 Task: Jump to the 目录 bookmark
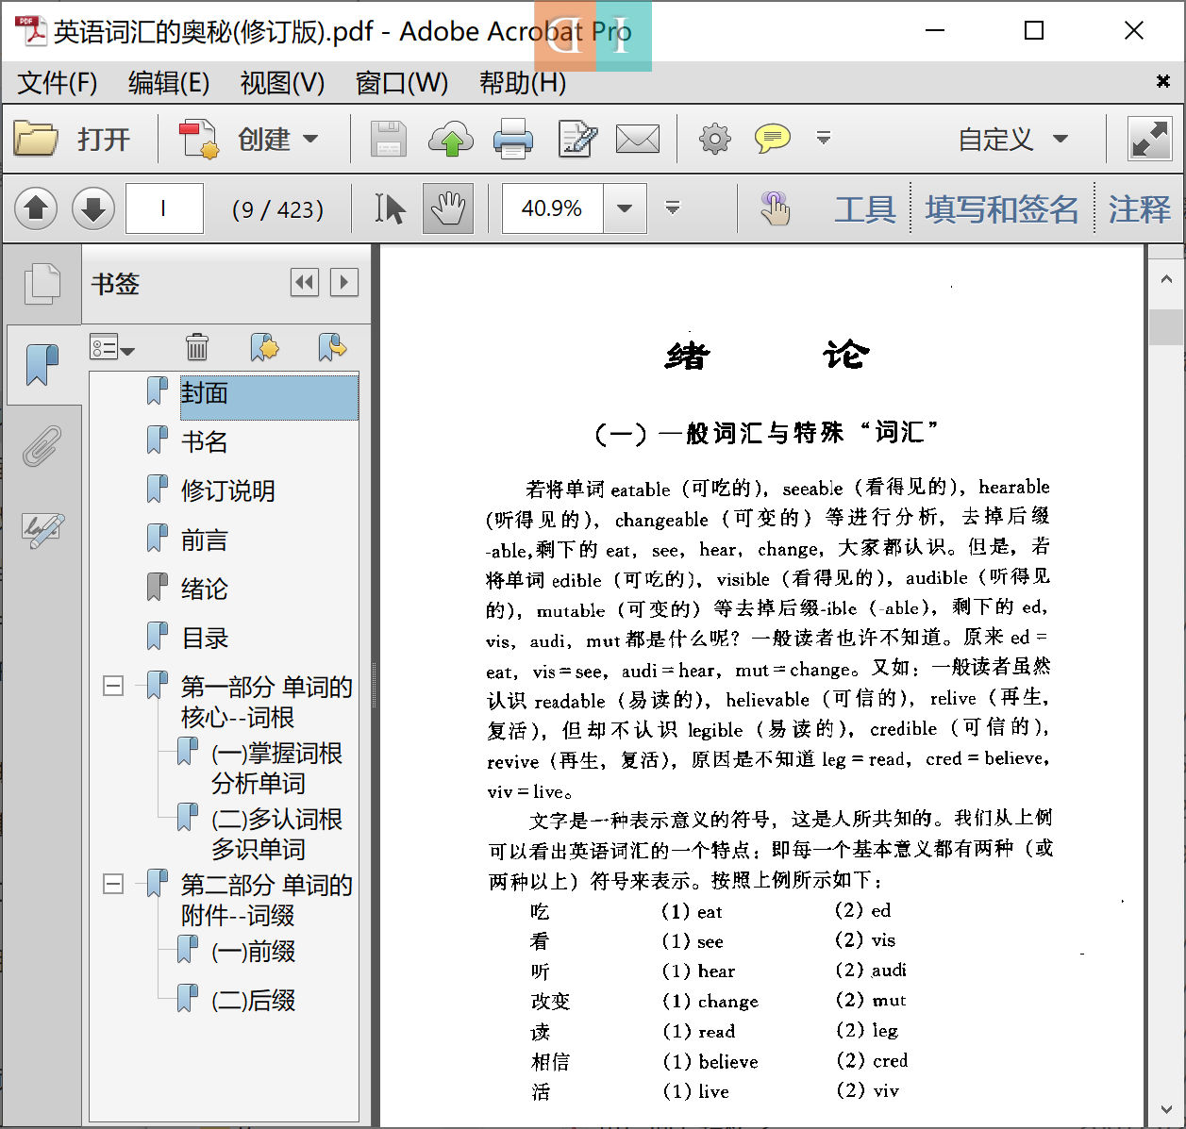[x=205, y=638]
